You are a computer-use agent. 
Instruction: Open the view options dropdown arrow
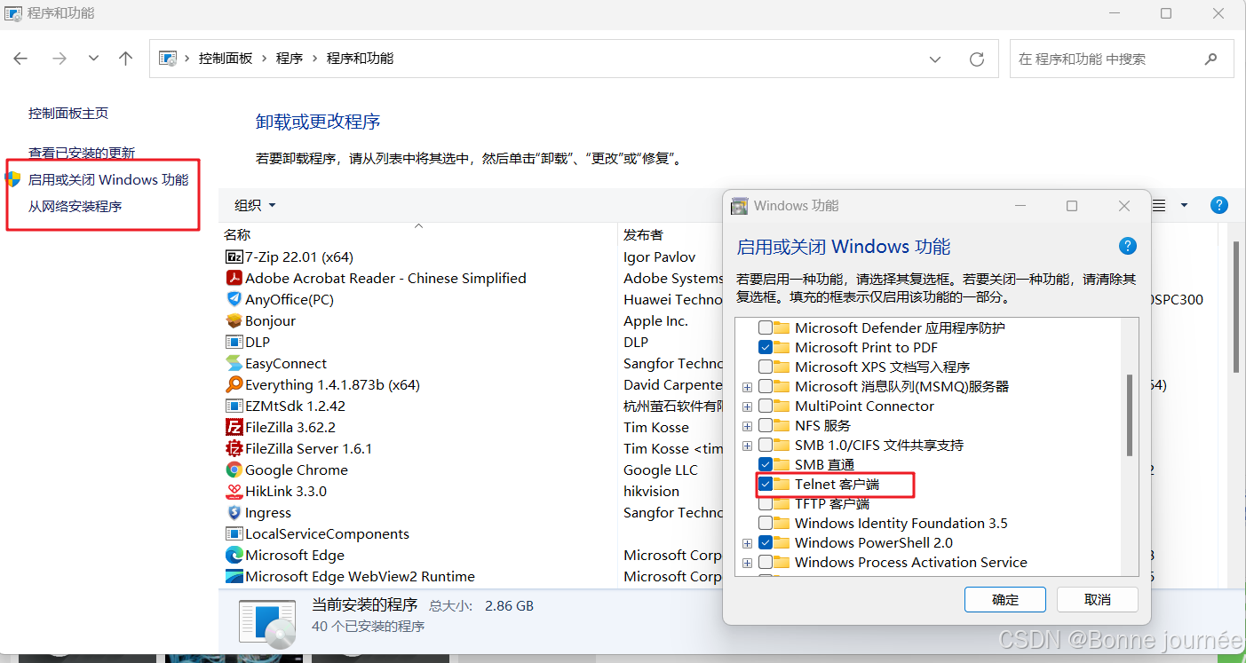pos(1184,205)
